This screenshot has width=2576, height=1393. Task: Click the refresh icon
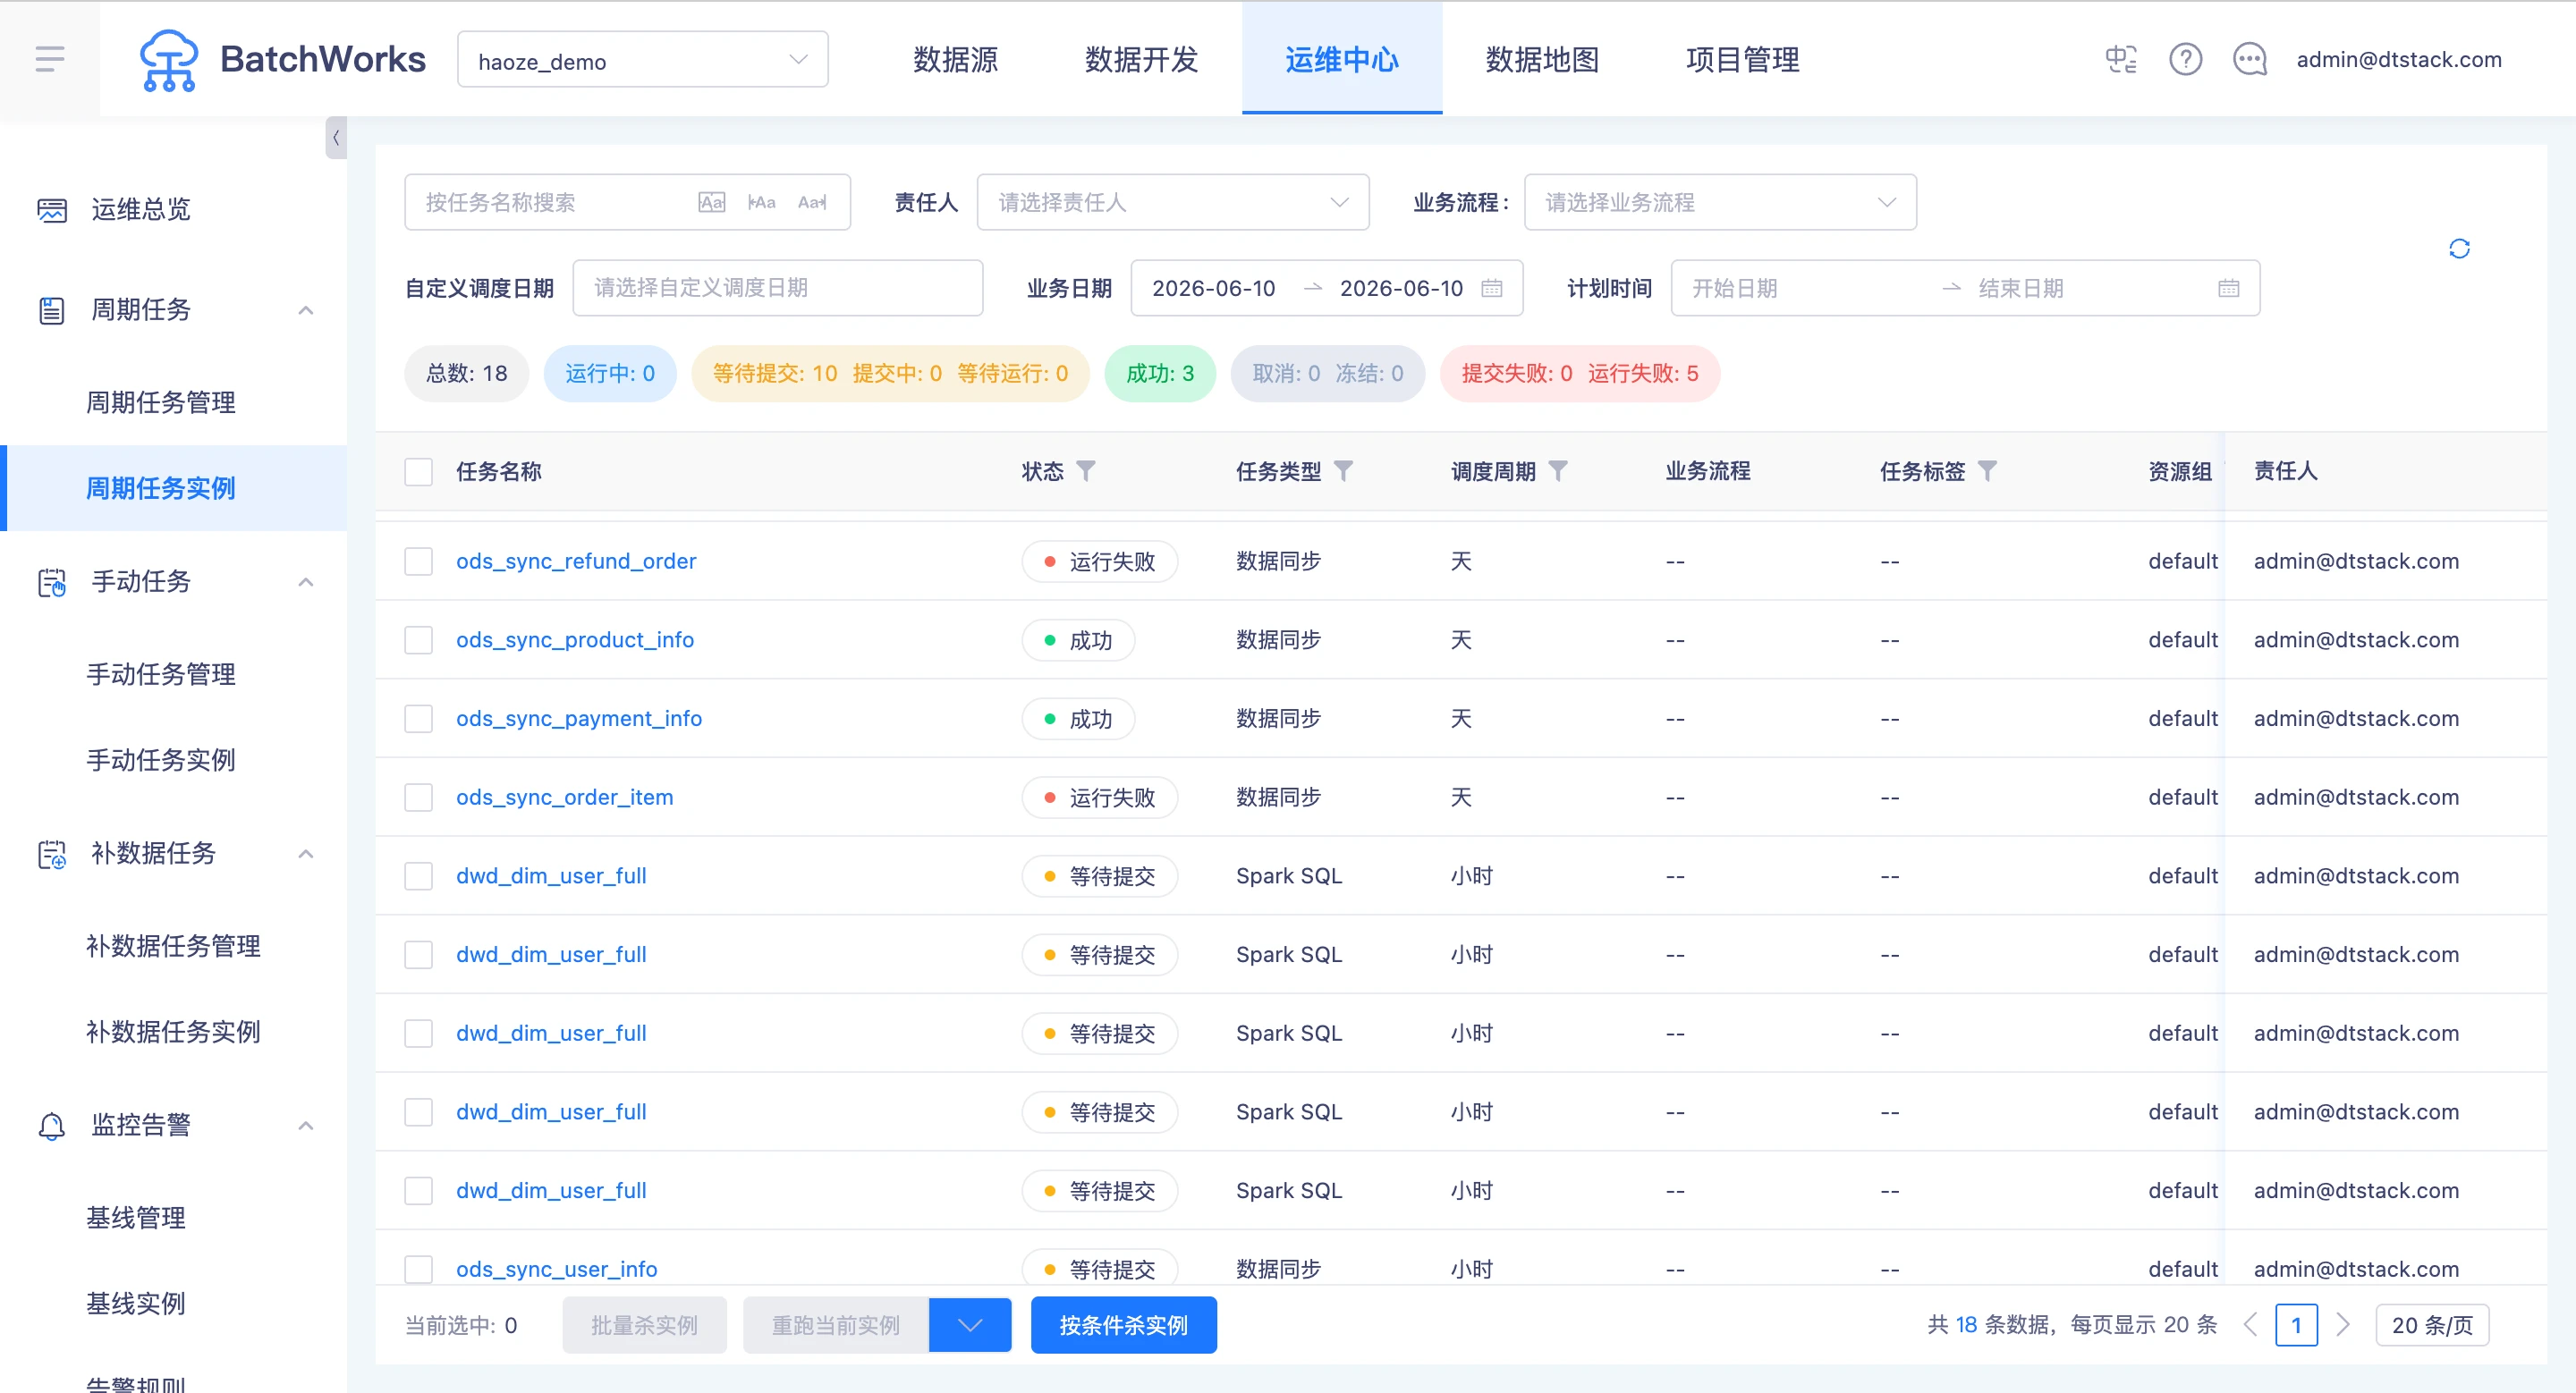(2459, 249)
